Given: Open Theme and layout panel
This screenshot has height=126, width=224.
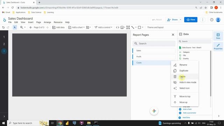Looking at the screenshot, I should pyautogui.click(x=155, y=27).
